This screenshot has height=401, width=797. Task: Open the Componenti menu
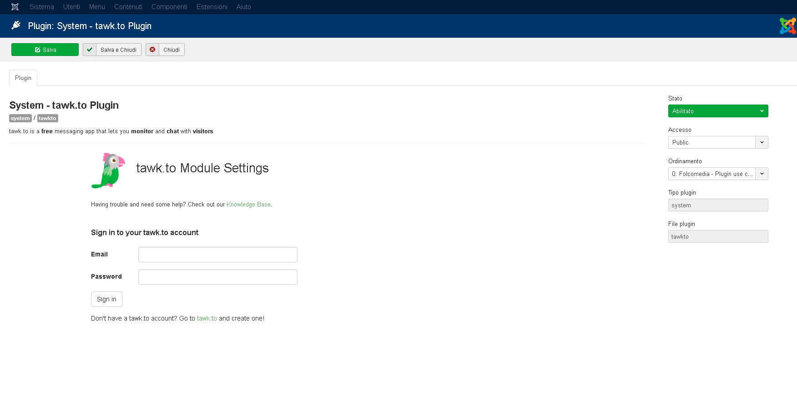[169, 7]
